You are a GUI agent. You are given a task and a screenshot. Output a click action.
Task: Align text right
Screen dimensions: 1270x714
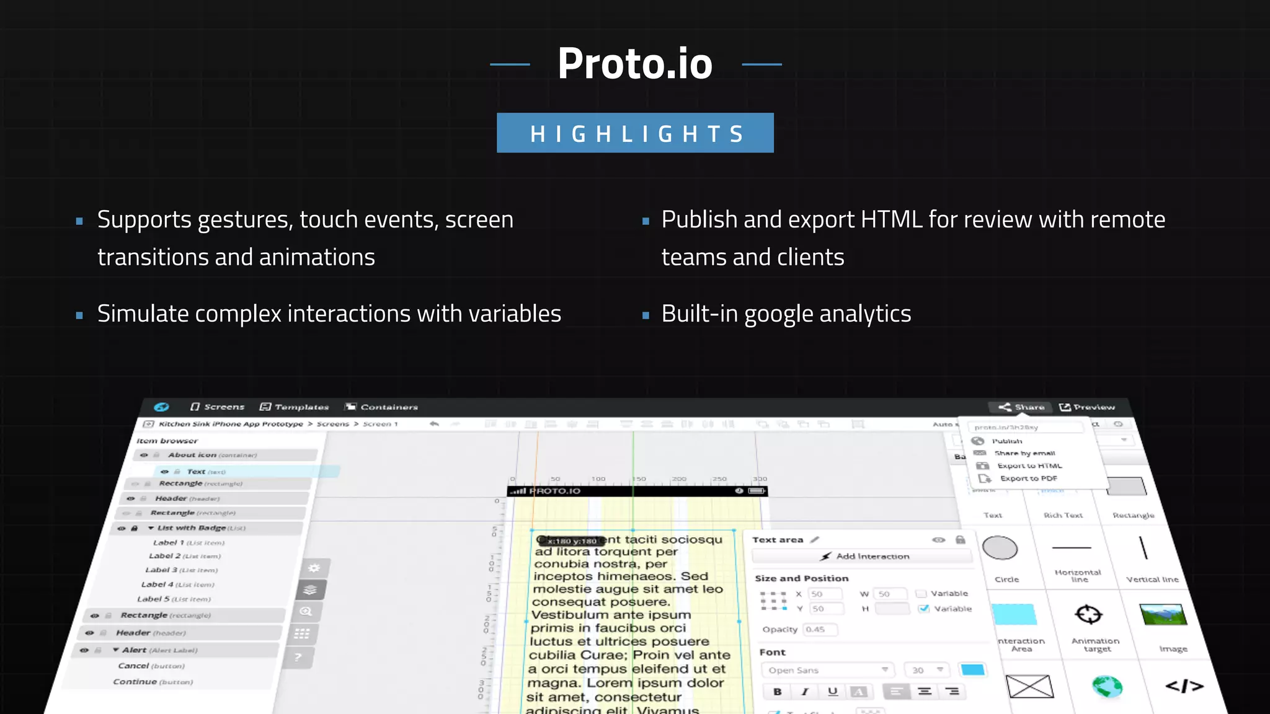953,691
